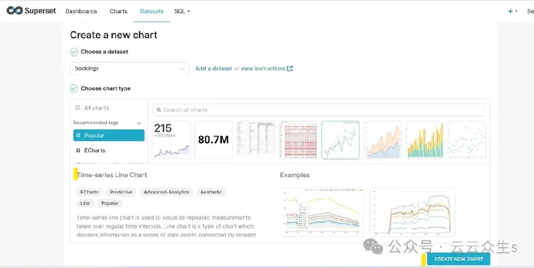Image resolution: width=534 pixels, height=268 pixels.
Task: Pick the Bar Chart thumbnail
Action: coord(424,140)
